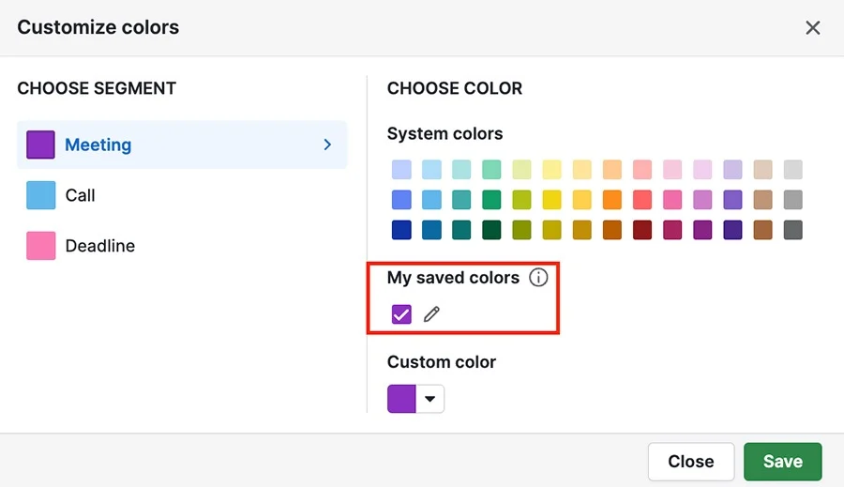
Task: Select the Deadline segment
Action: pyautogui.click(x=182, y=246)
